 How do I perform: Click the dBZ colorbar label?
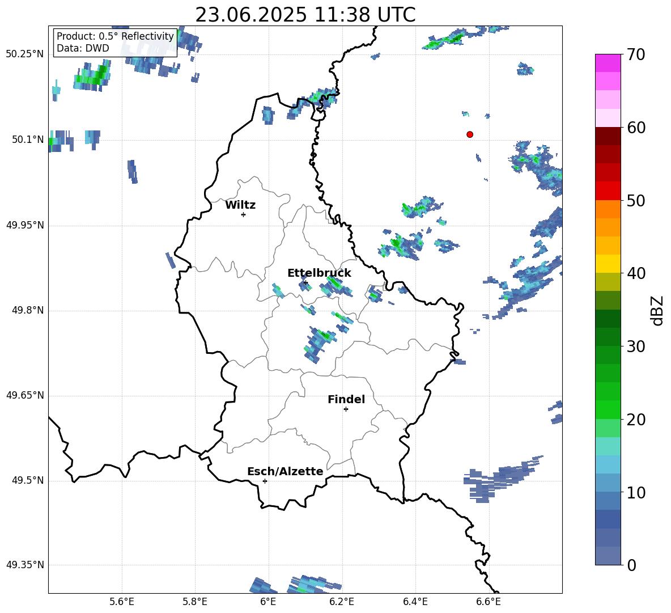[657, 310]
